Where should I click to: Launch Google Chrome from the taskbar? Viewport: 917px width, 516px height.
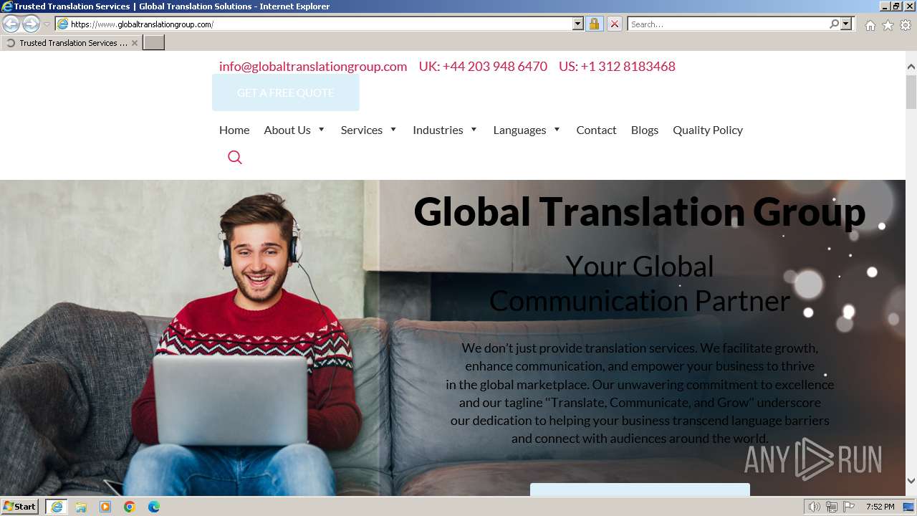[130, 507]
